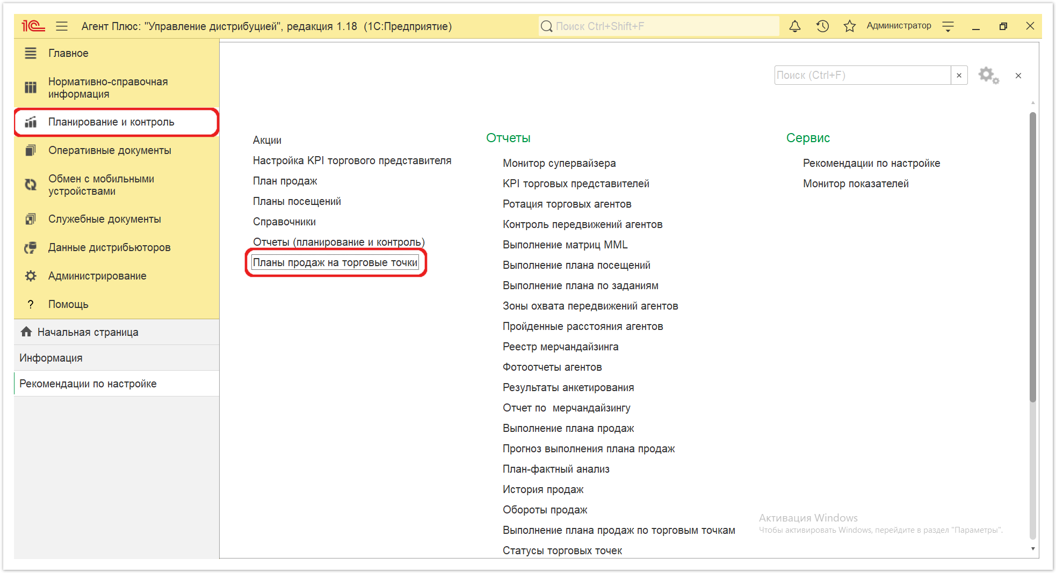The width and height of the screenshot is (1056, 573).
Task: Open the План продаж link
Action: pos(285,181)
